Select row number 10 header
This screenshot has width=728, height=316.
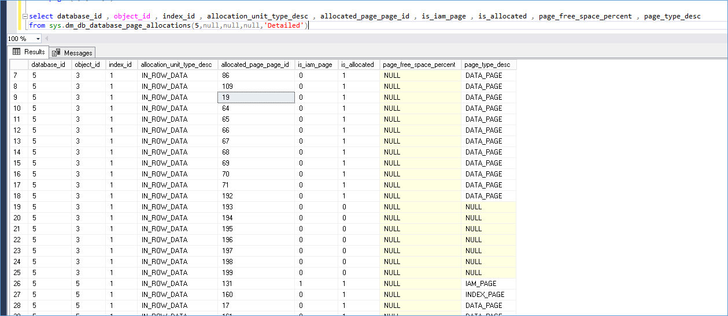coord(19,108)
